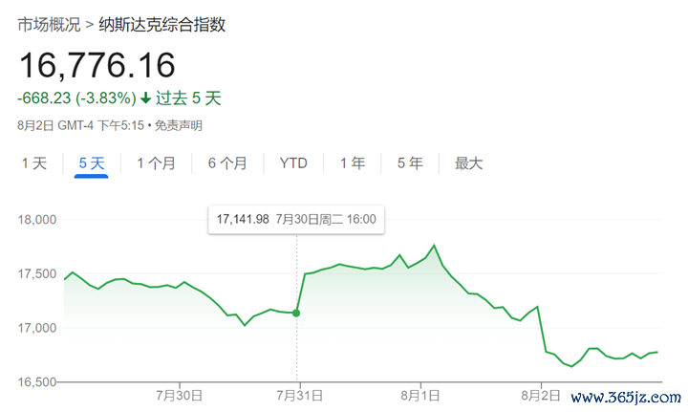Switch chart to 1 个月 range
Image resolution: width=688 pixels, height=412 pixels.
[x=156, y=163]
